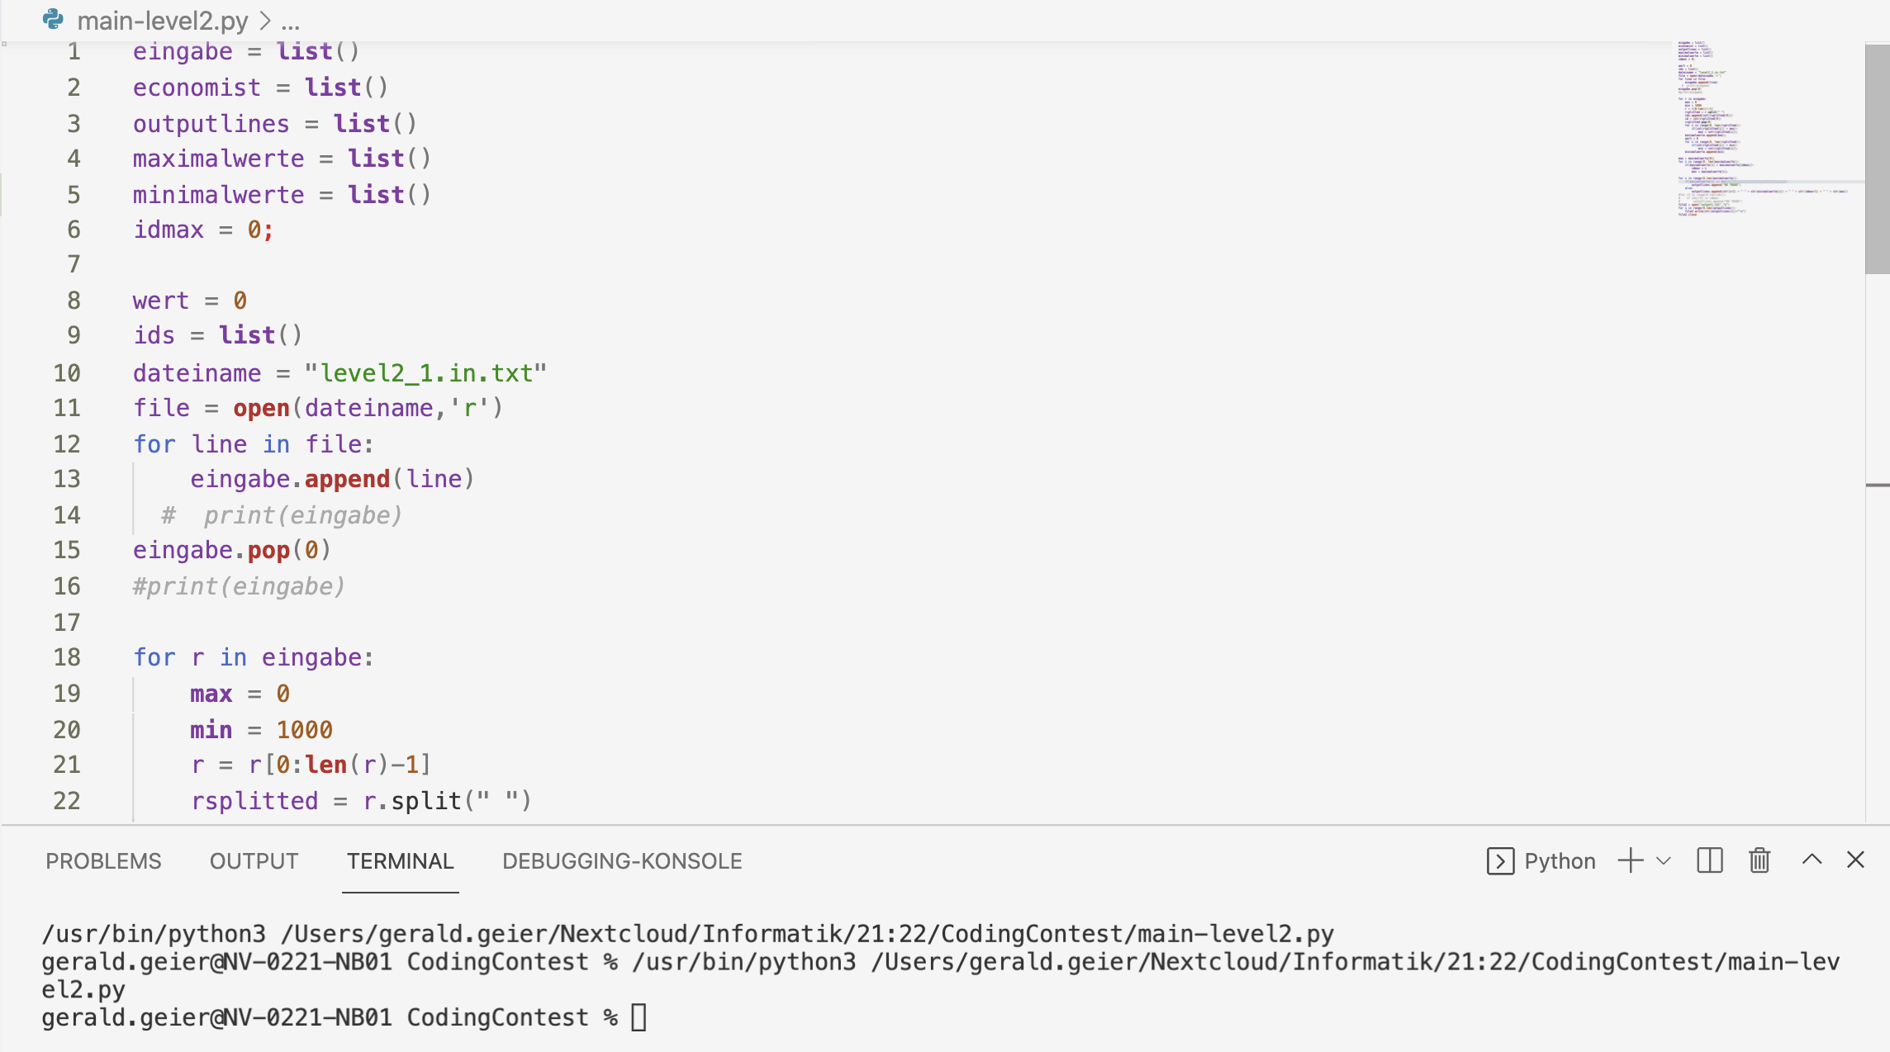Kill terminal with the trash icon

point(1759,860)
